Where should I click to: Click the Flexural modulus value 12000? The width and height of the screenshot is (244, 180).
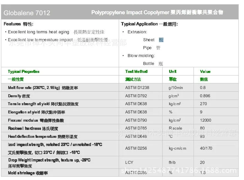click(205, 120)
